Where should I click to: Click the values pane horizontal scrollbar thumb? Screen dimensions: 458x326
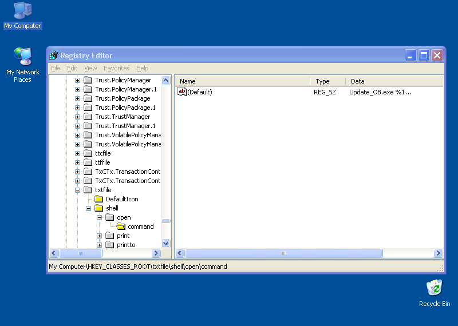click(284, 253)
